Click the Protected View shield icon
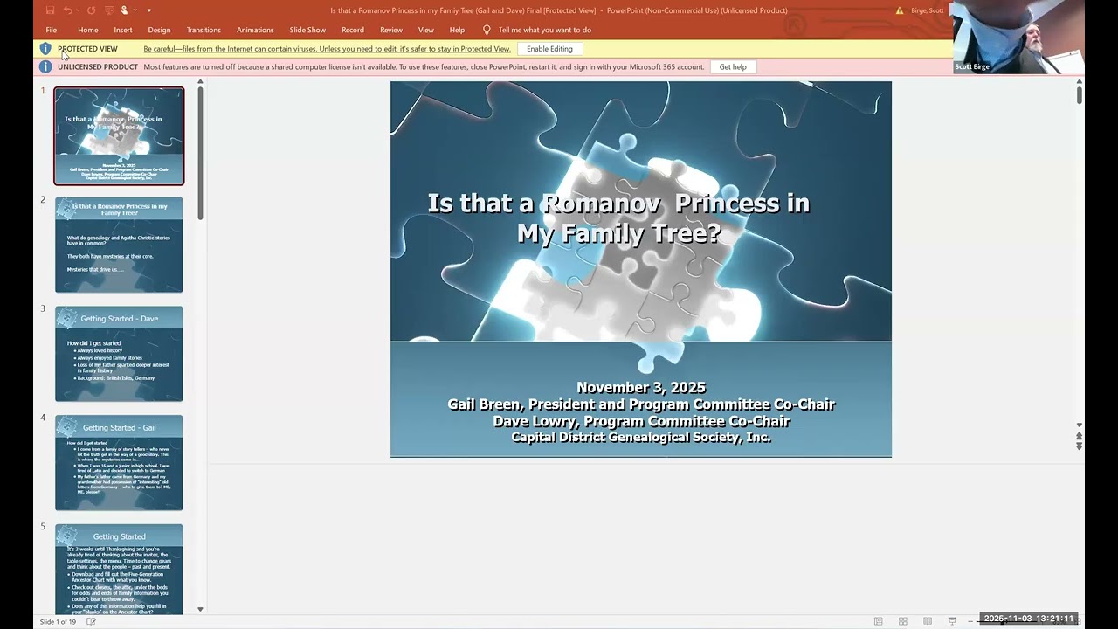1118x629 pixels. tap(45, 49)
